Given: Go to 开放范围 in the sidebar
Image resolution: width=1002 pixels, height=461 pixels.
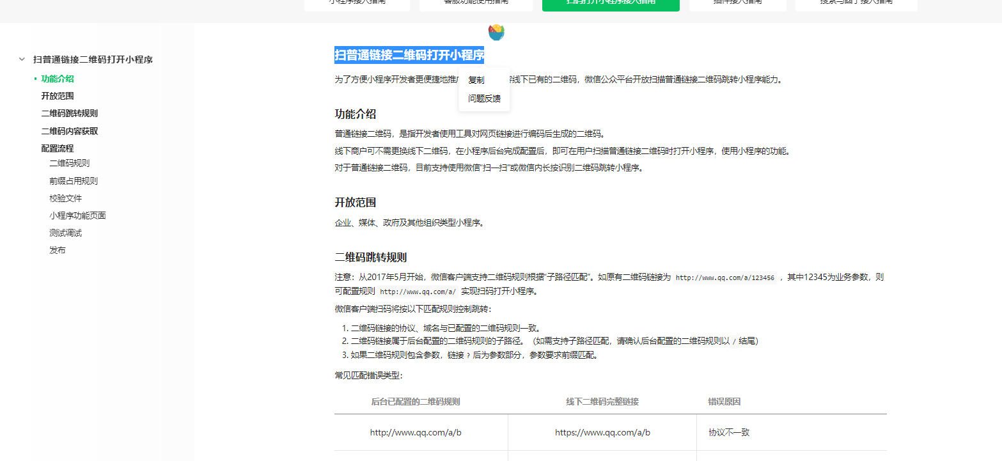Looking at the screenshot, I should point(58,96).
